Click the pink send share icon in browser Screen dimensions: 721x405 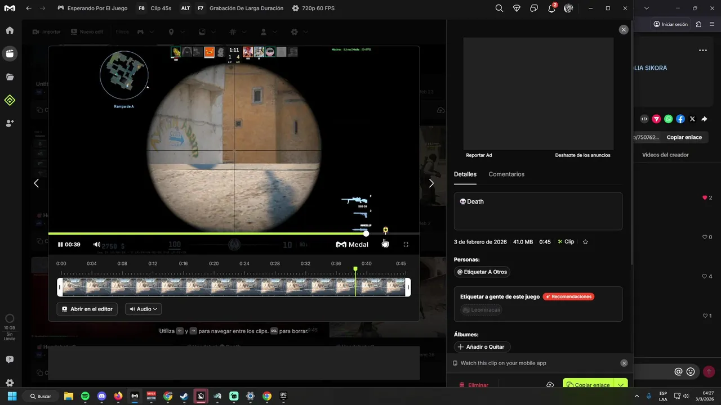point(656,119)
